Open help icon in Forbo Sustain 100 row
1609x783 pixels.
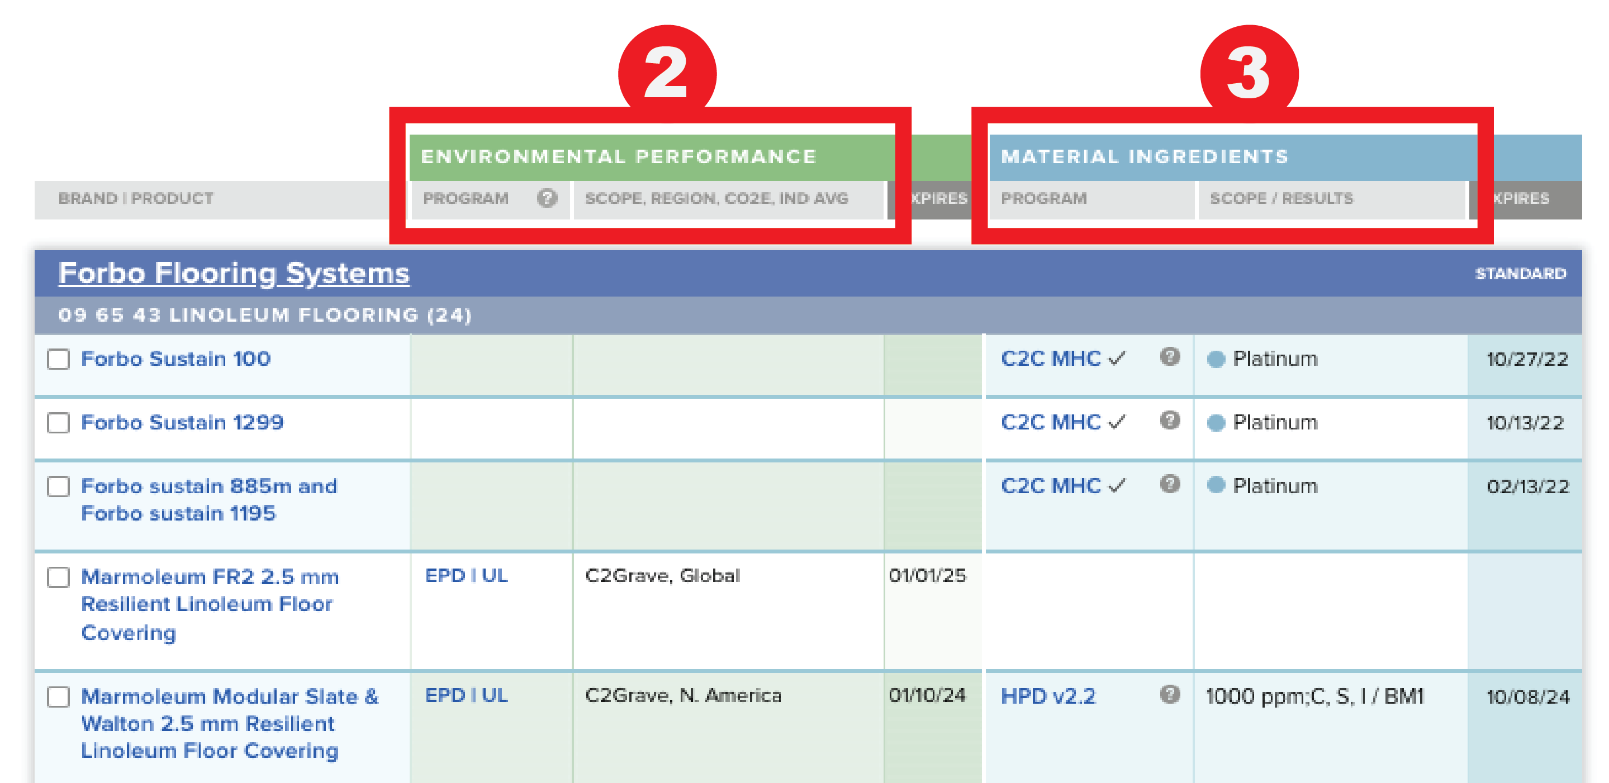[x=1169, y=356]
